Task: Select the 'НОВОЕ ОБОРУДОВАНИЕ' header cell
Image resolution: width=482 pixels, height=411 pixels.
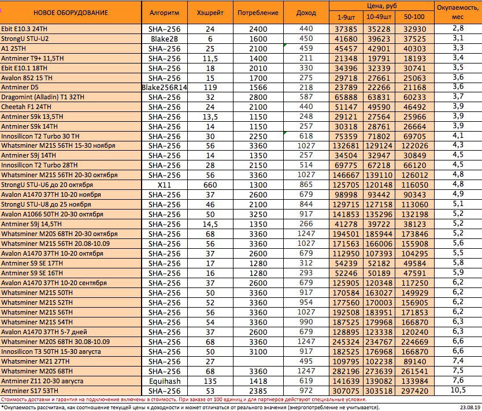Action: click(71, 13)
